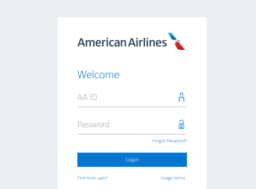Focus the Password input field

pyautogui.click(x=132, y=125)
